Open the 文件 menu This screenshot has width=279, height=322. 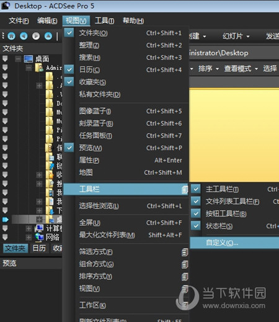(x=19, y=20)
